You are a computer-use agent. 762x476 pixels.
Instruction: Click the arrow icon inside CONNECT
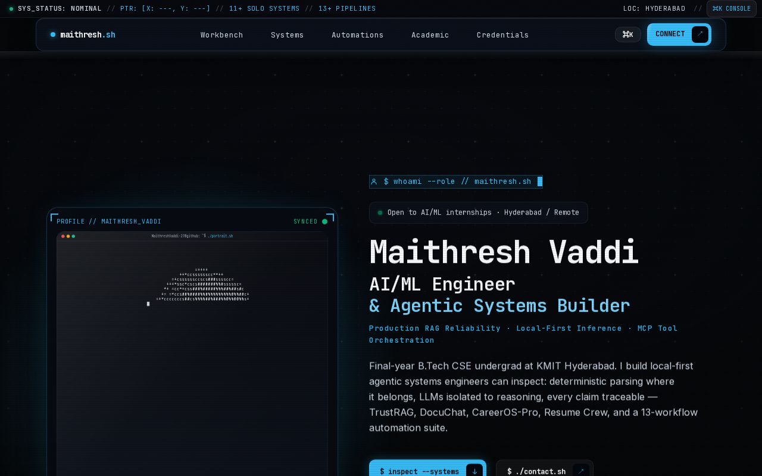pyautogui.click(x=700, y=34)
